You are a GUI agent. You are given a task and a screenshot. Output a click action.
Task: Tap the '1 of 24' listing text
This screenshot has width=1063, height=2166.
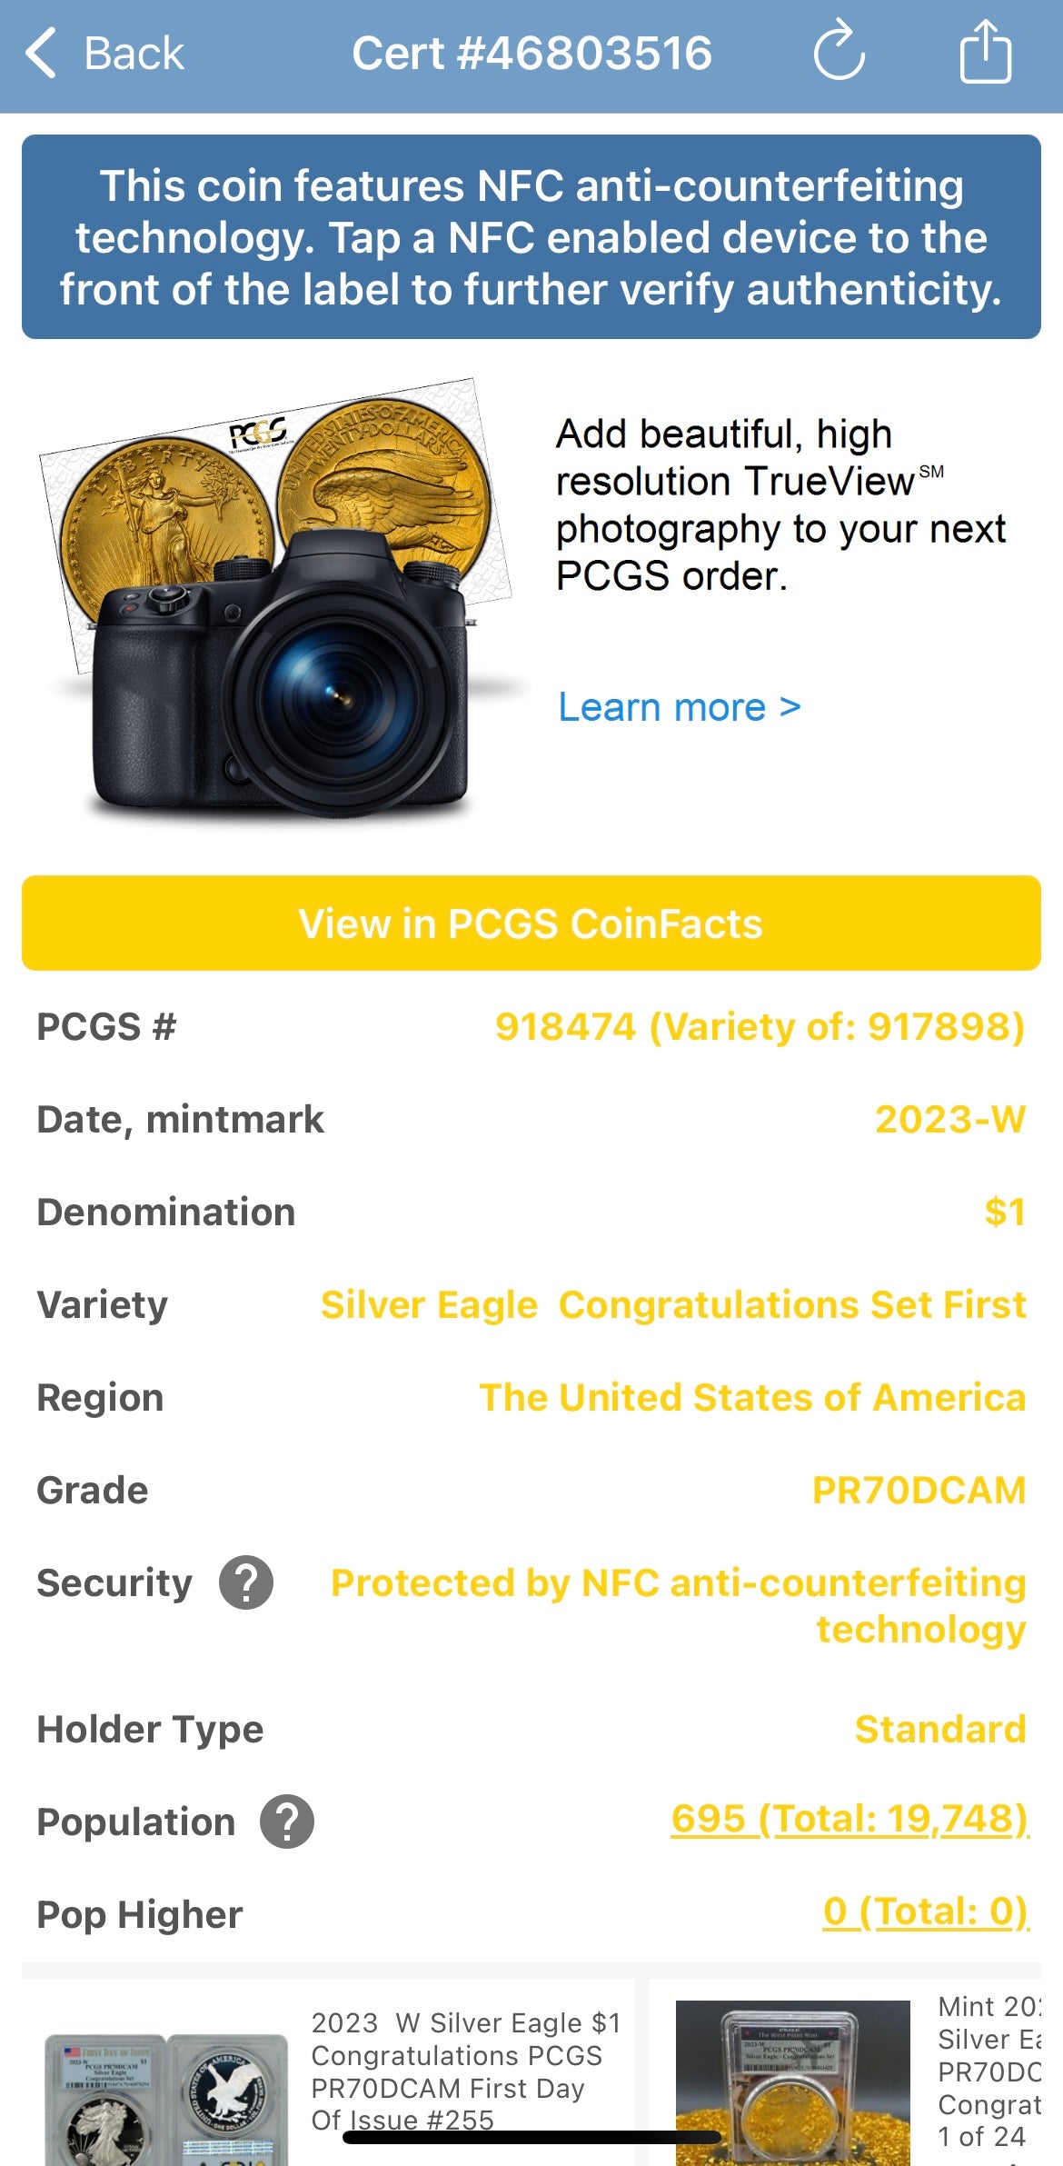coord(981,2137)
